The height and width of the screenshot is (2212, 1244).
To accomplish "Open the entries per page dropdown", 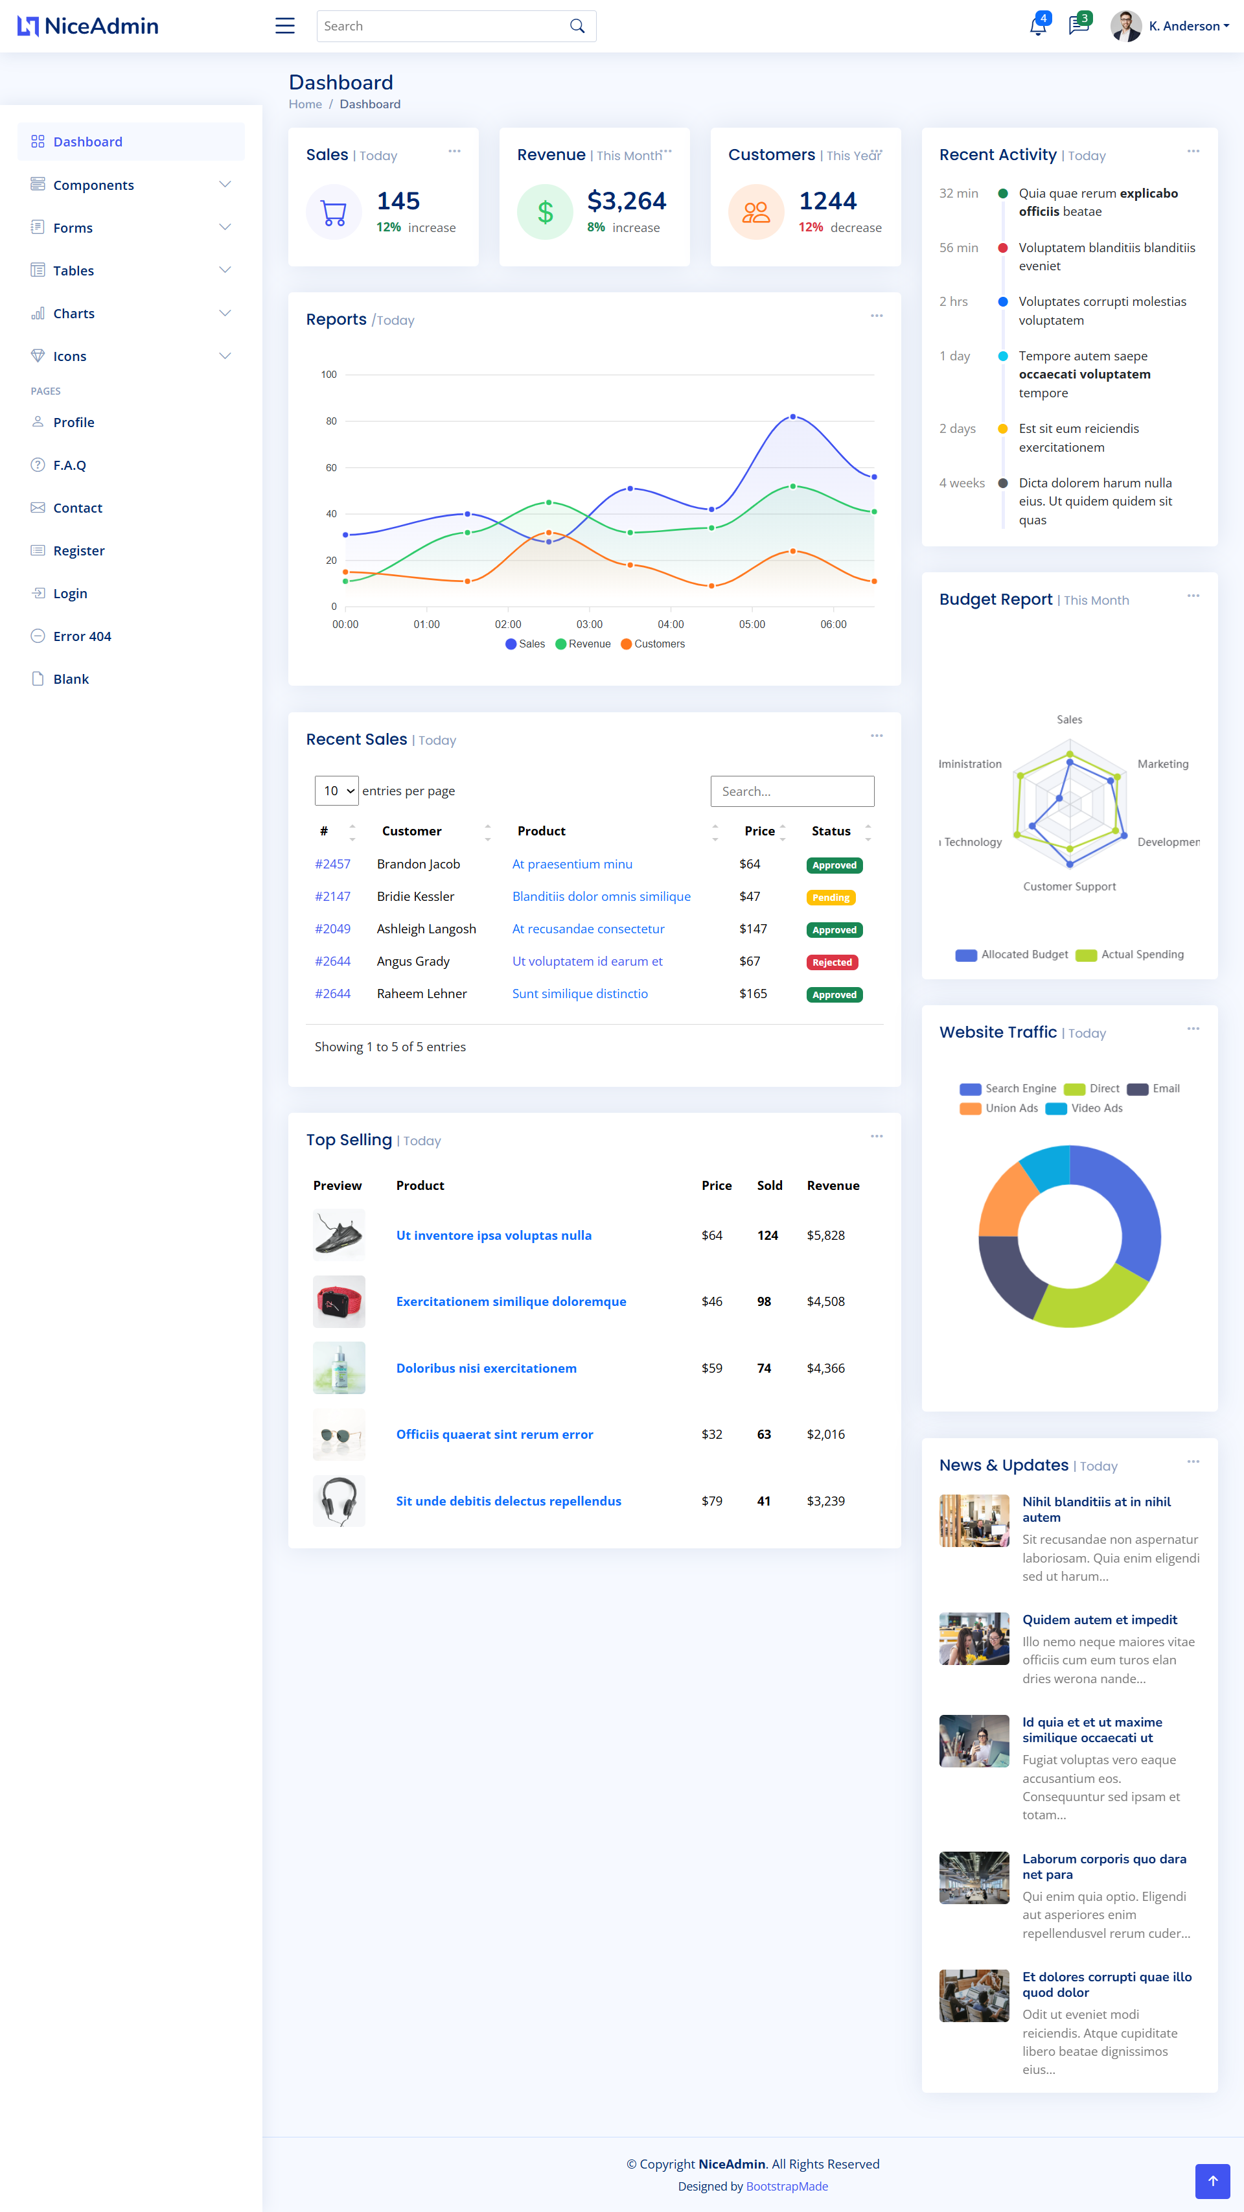I will coord(336,791).
